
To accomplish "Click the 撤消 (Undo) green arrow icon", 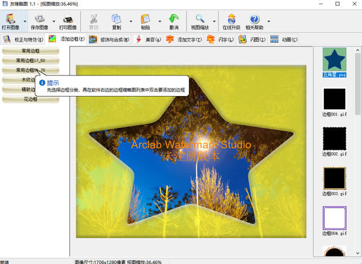I will click(173, 20).
